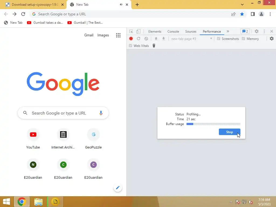Open the Gumball takes a da... bookmark
Viewport: 276px width, 207px height.
[x=45, y=23]
